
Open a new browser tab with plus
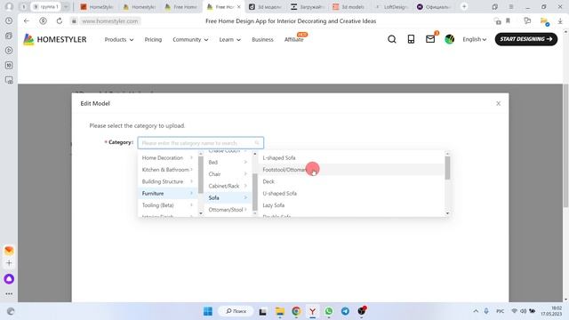(464, 6)
